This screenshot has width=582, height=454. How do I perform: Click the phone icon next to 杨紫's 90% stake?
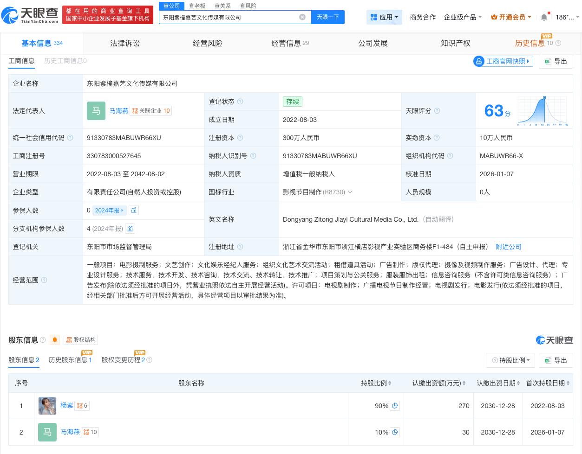pyautogui.click(x=395, y=406)
